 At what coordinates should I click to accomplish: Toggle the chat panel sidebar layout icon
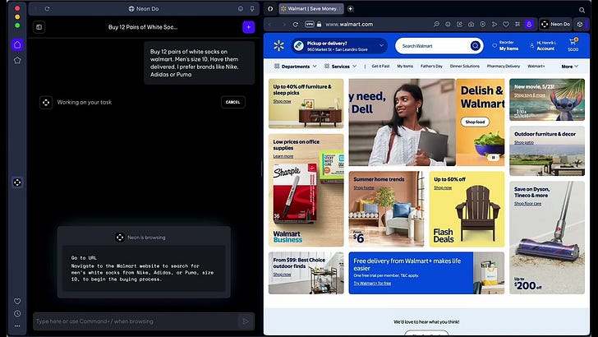(39, 27)
